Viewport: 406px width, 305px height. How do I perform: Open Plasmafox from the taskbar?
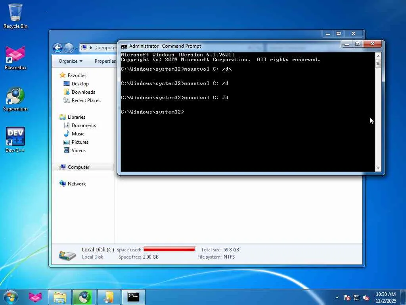(x=35, y=297)
